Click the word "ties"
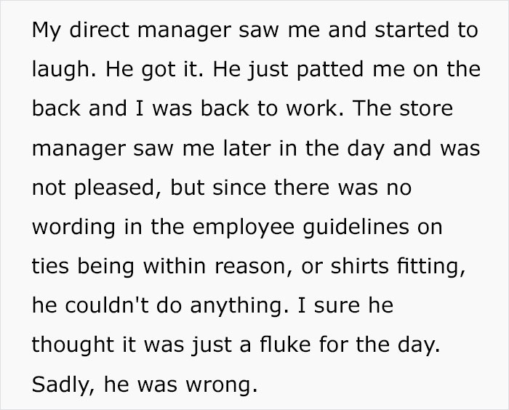The image size is (509, 410). click(x=48, y=264)
